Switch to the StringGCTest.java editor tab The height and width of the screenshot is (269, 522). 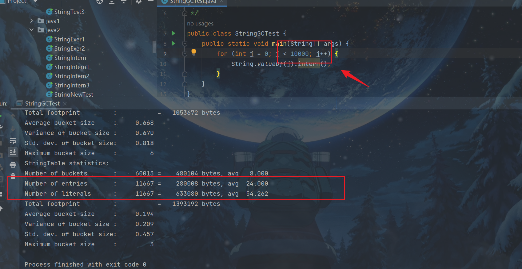click(193, 2)
